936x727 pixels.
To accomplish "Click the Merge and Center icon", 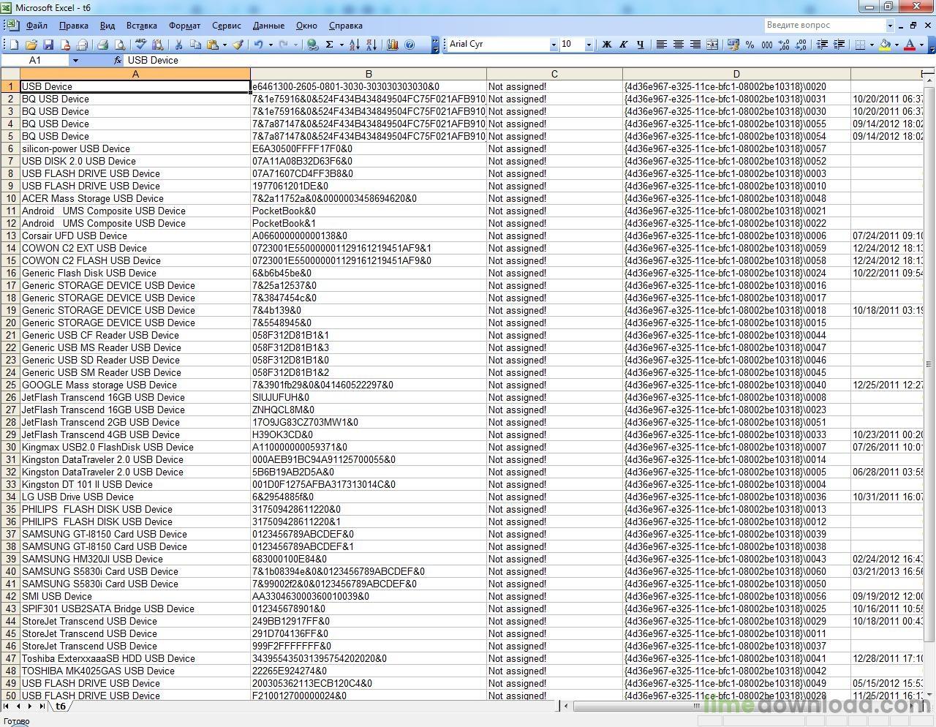I will point(712,45).
